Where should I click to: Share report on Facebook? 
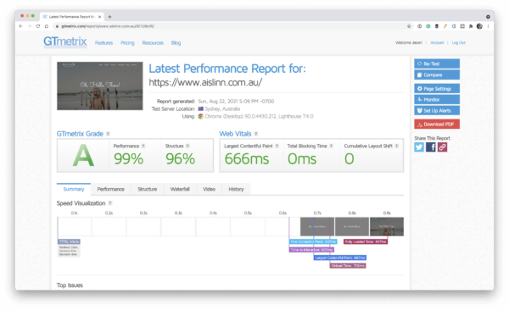pos(430,147)
